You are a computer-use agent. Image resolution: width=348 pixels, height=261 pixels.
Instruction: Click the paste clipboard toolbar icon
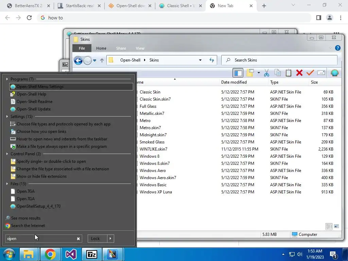pos(288,73)
